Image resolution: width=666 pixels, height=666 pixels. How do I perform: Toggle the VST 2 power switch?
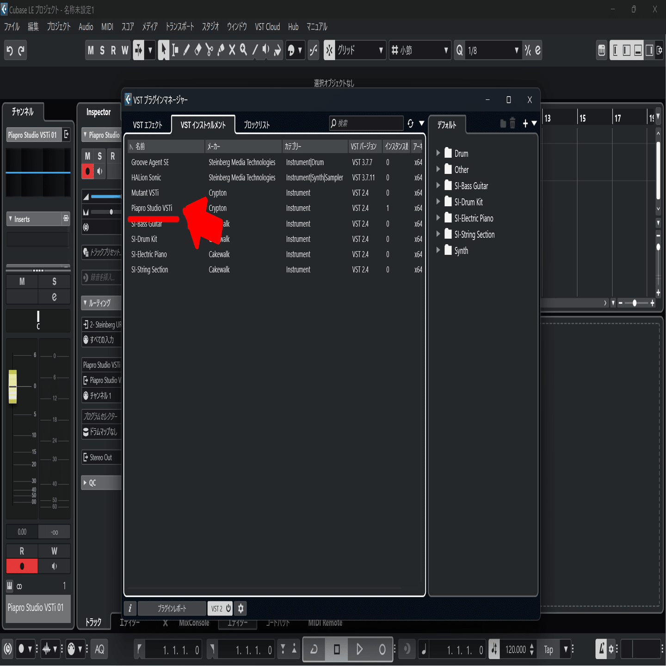(228, 608)
